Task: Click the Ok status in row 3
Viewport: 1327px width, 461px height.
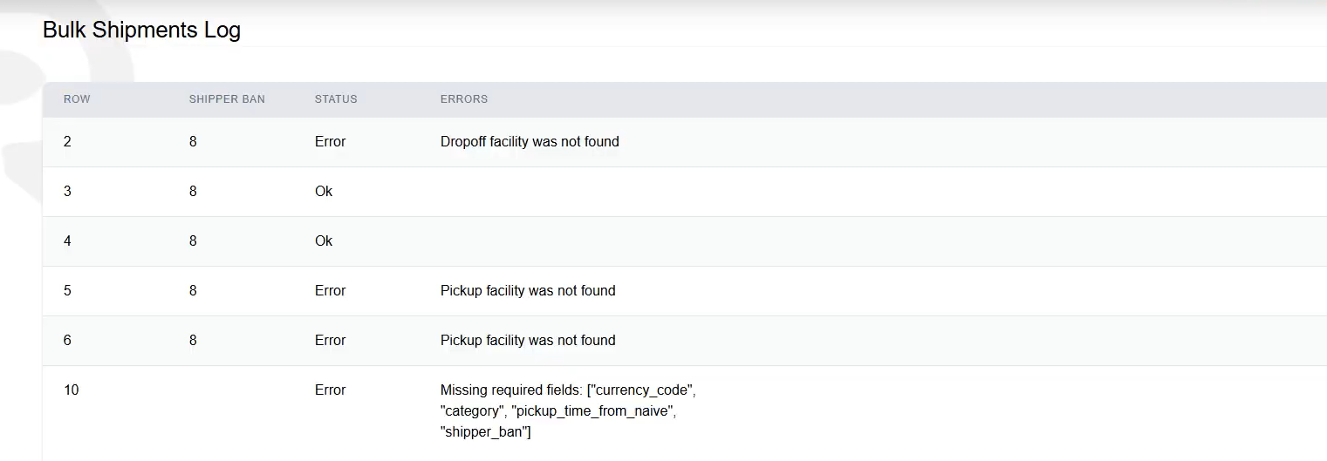Action: point(324,191)
